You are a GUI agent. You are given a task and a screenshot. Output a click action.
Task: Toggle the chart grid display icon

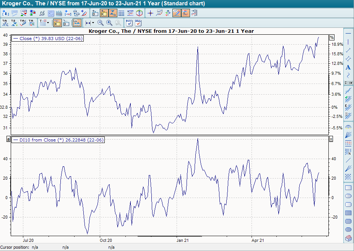[x=121, y=13]
